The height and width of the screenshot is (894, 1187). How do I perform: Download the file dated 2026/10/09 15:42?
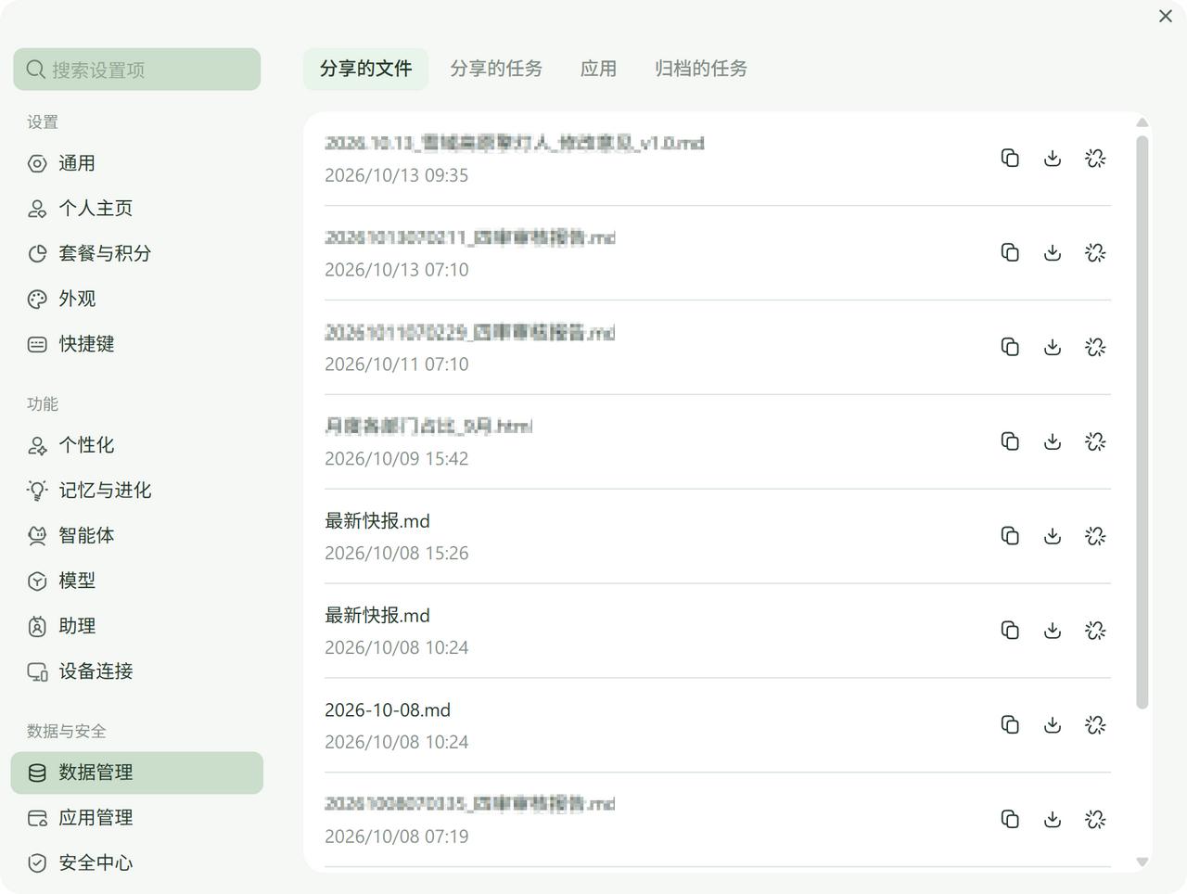tap(1053, 441)
